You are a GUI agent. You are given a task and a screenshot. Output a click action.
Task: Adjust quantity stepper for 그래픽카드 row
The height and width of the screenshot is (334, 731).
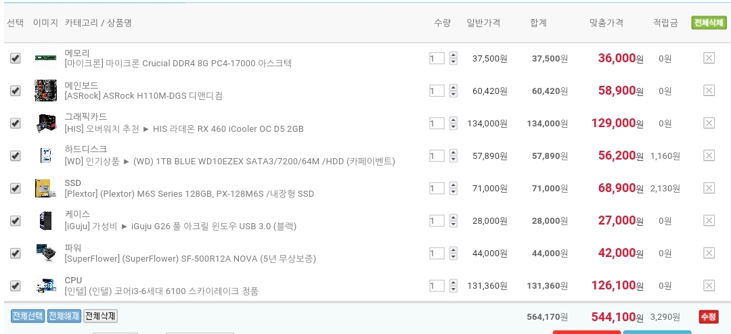(x=453, y=123)
